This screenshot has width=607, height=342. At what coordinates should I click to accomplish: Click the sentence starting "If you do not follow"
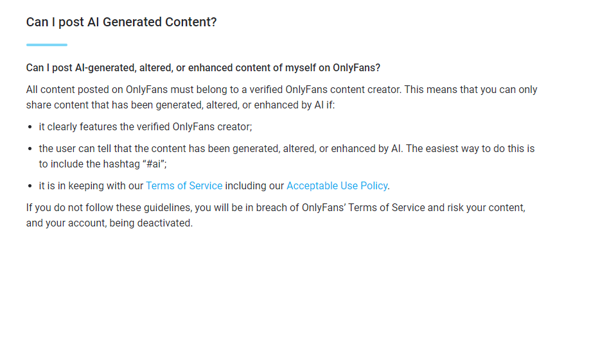(x=276, y=215)
